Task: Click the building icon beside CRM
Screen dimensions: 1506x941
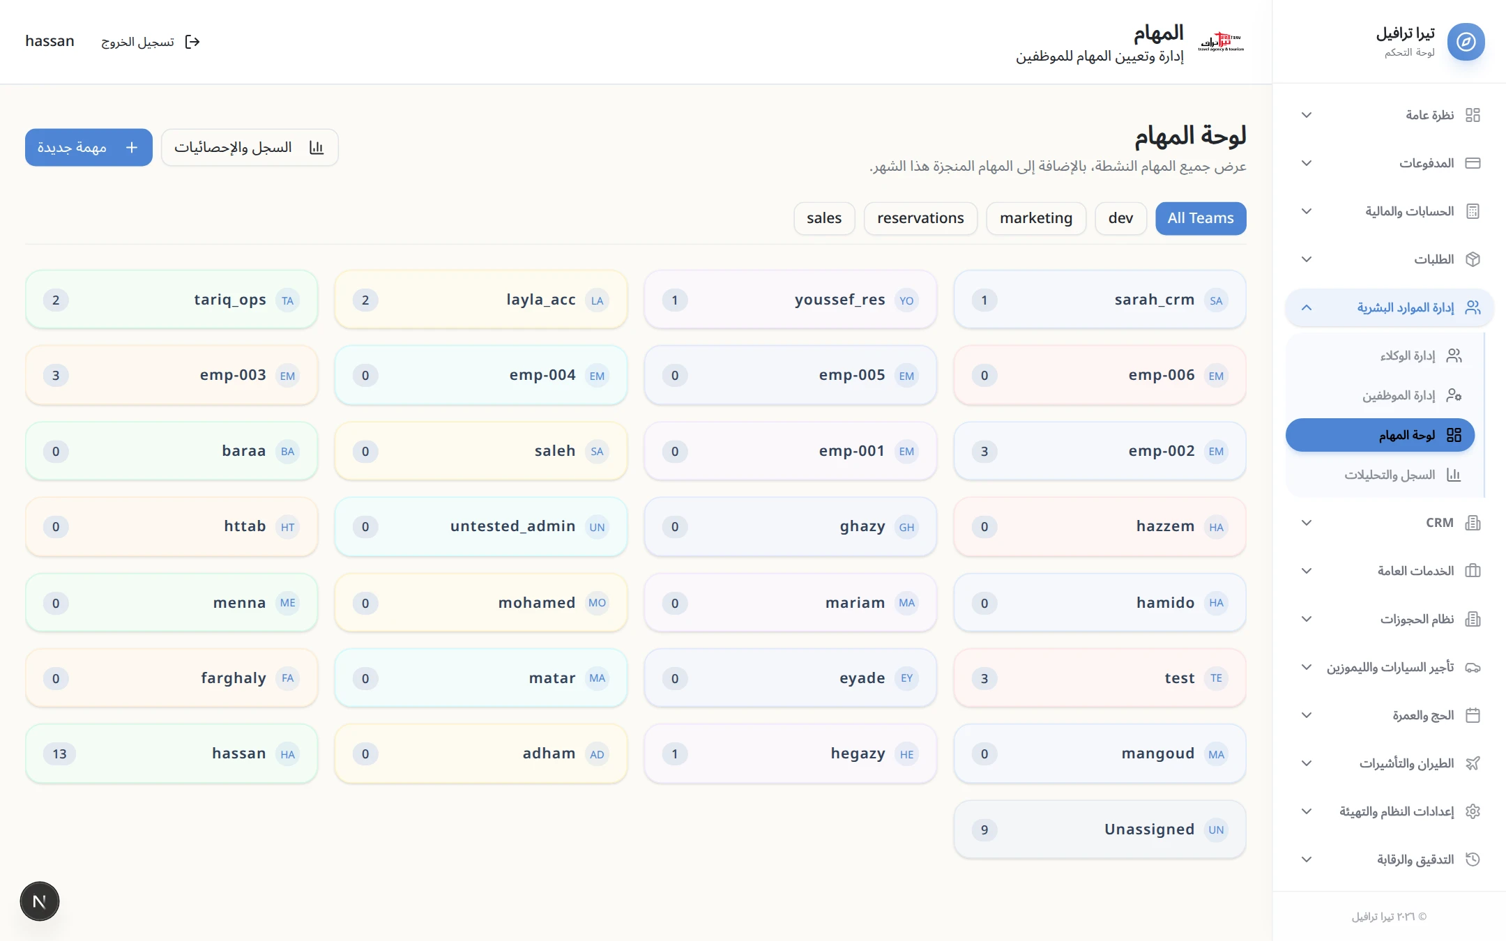Action: click(x=1473, y=523)
